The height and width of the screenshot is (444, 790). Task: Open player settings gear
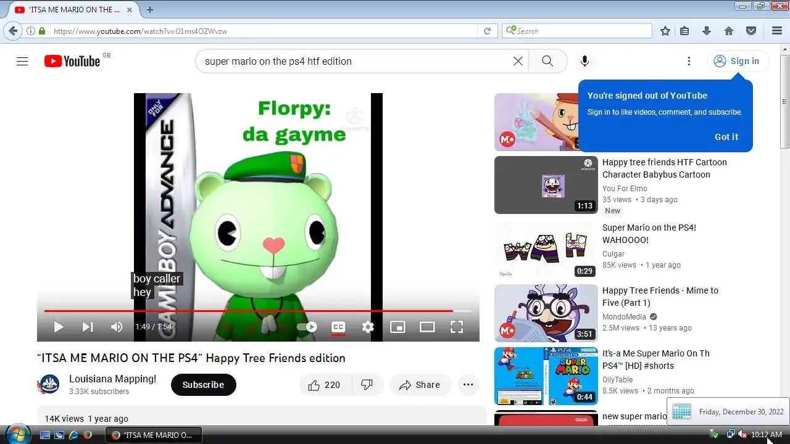[x=368, y=327]
